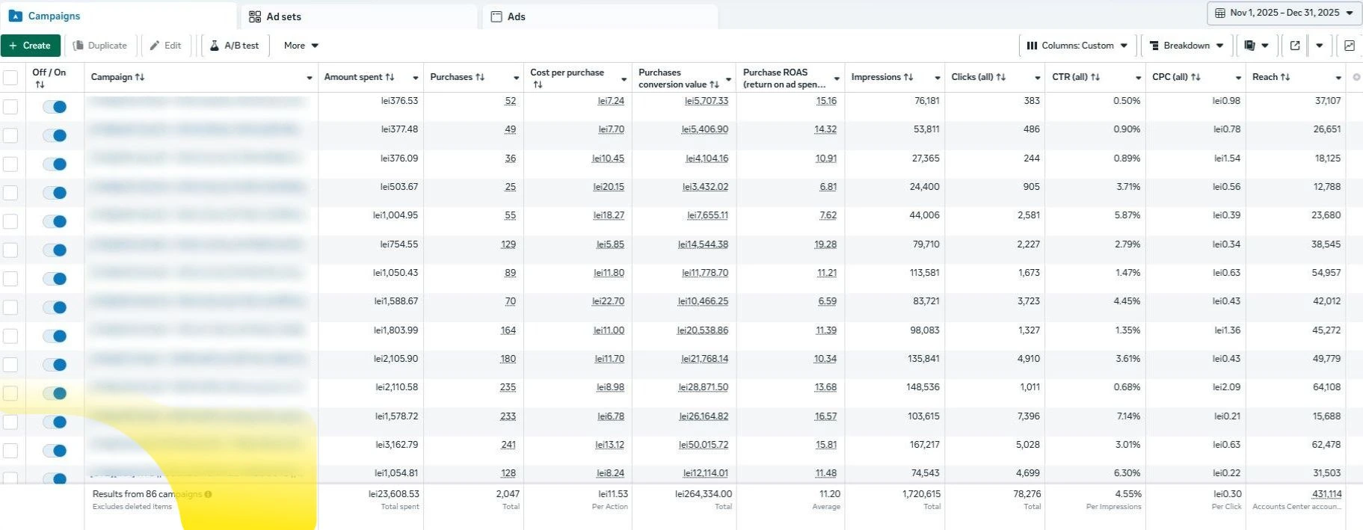This screenshot has height=530, width=1363.
Task: Open the Columns: Custom dropdown
Action: tap(1077, 46)
